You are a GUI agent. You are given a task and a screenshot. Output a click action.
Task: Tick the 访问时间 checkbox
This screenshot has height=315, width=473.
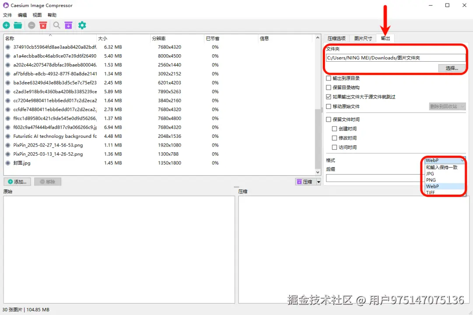click(x=334, y=147)
